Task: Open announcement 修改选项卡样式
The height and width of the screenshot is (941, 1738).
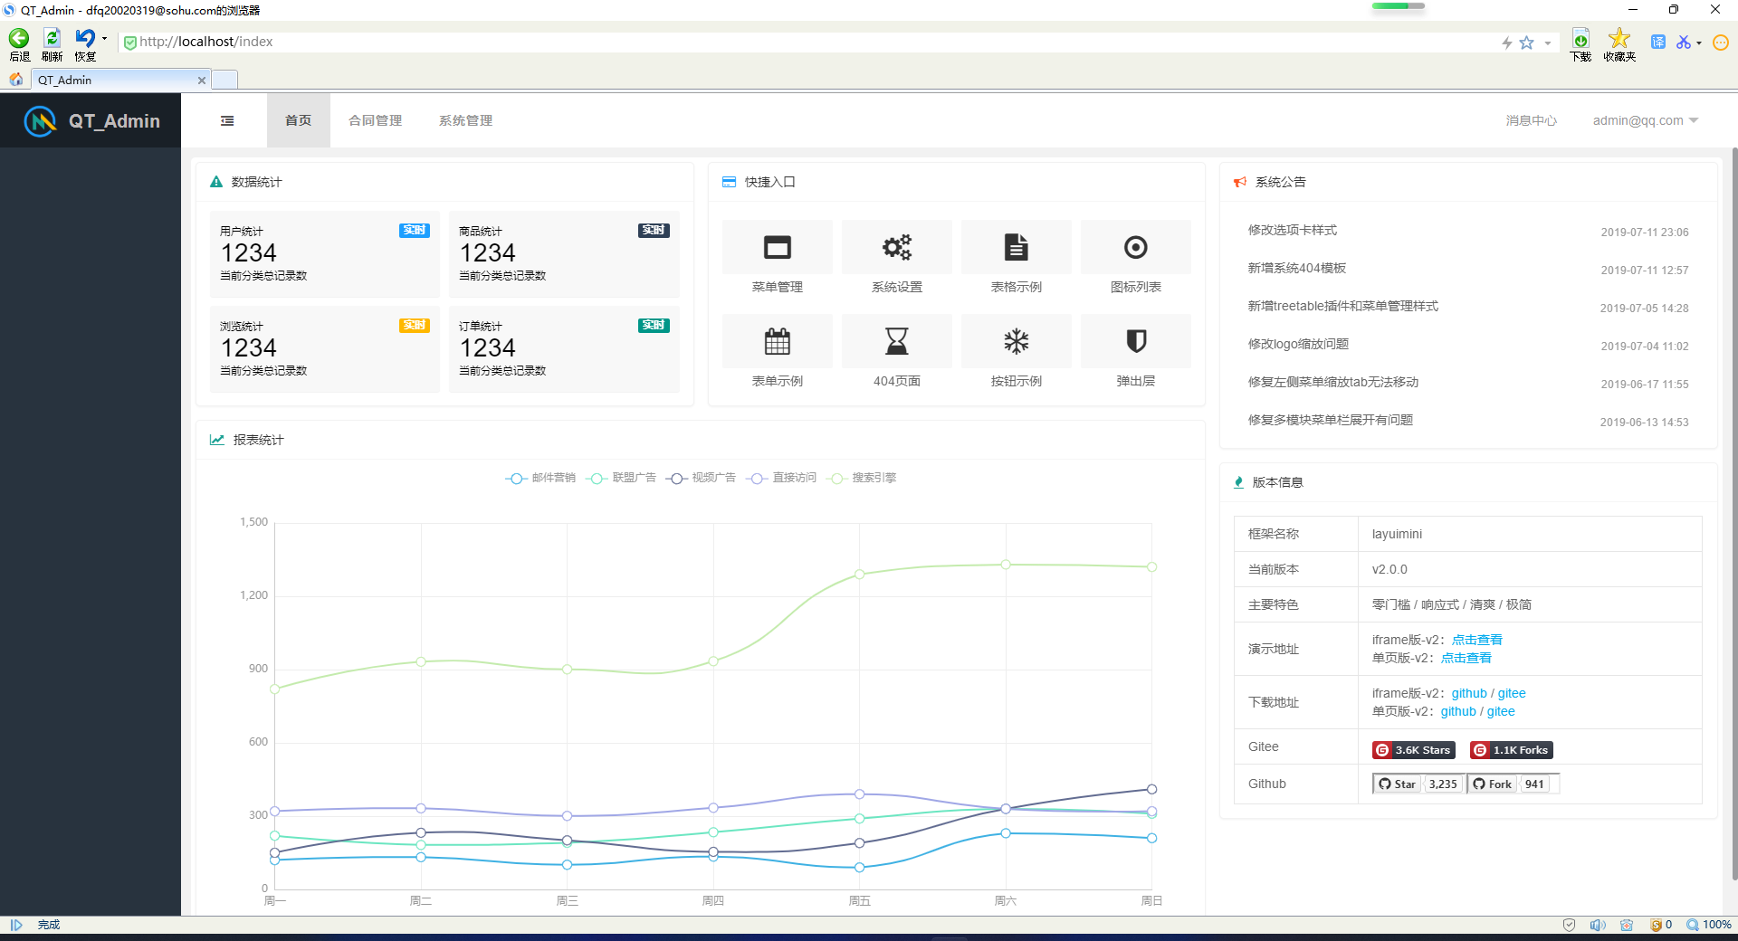Action: pyautogui.click(x=1292, y=230)
